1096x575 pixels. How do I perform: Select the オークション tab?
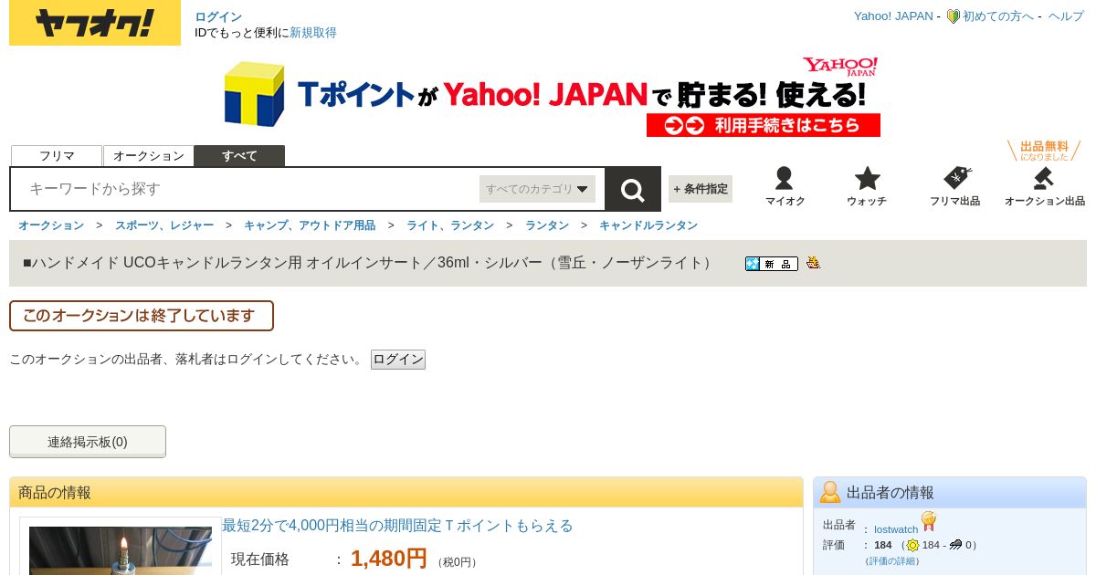pos(149,156)
